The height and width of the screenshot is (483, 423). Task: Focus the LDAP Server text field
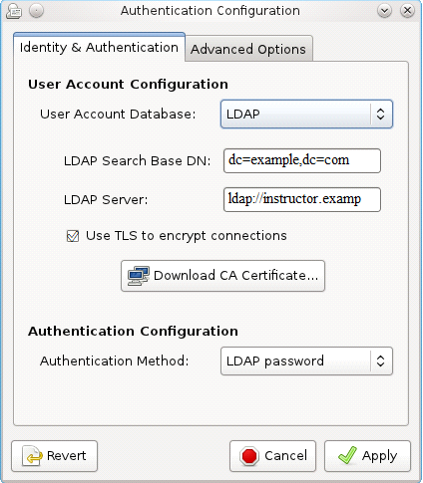pos(302,199)
